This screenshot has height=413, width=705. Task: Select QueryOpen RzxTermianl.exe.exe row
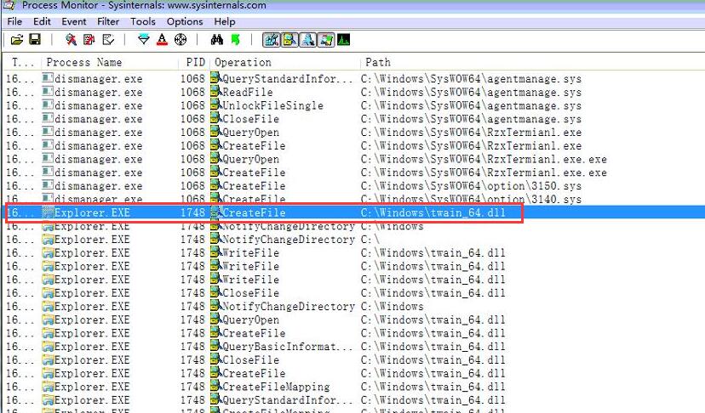pyautogui.click(x=353, y=159)
